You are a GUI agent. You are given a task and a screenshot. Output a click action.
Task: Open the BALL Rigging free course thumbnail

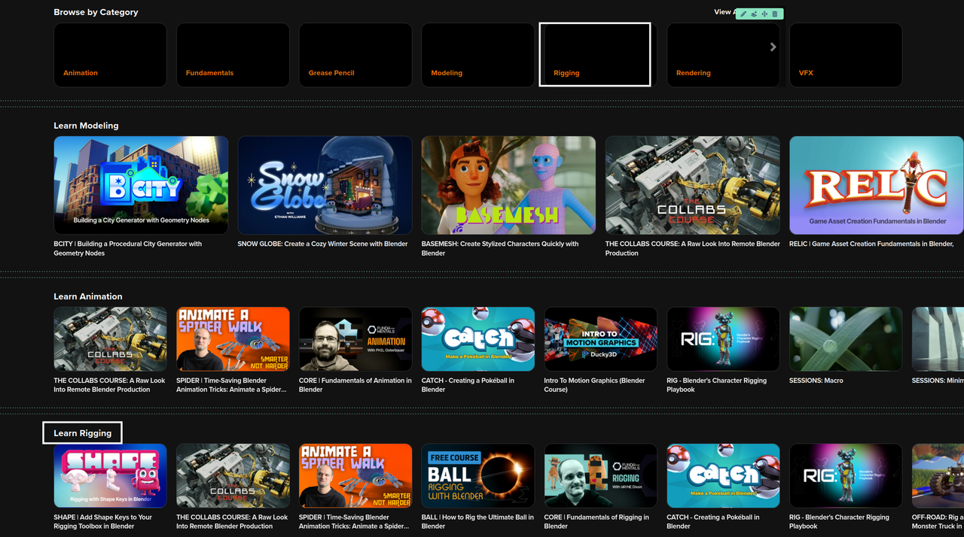click(x=478, y=475)
